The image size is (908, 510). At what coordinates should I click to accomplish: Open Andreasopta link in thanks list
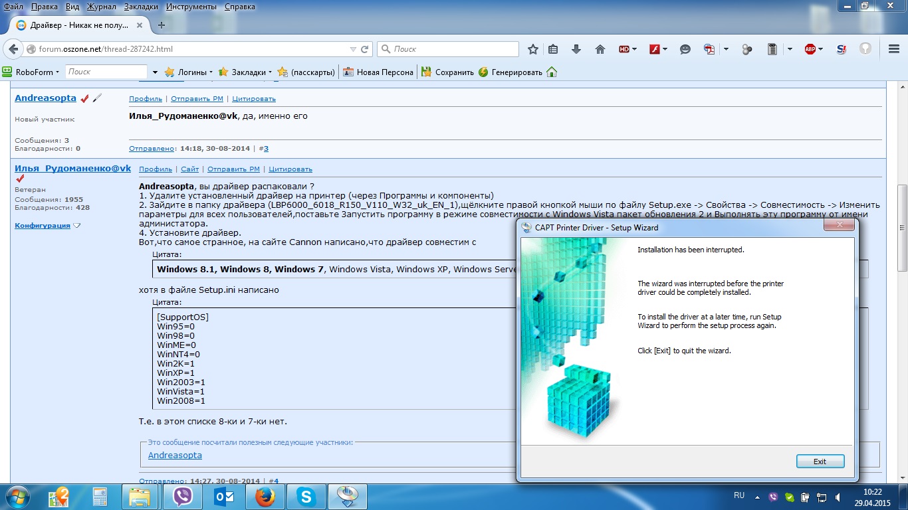tap(175, 456)
